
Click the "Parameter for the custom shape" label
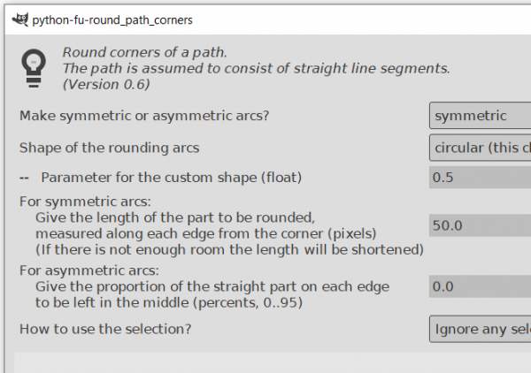pos(171,177)
